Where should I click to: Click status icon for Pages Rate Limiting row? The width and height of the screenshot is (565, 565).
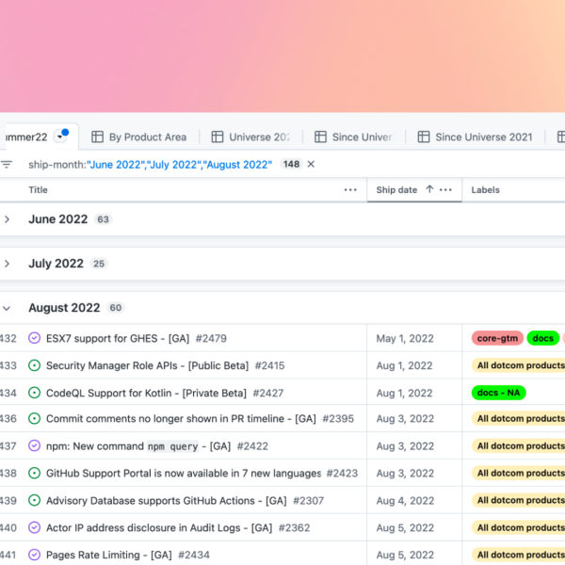34,555
